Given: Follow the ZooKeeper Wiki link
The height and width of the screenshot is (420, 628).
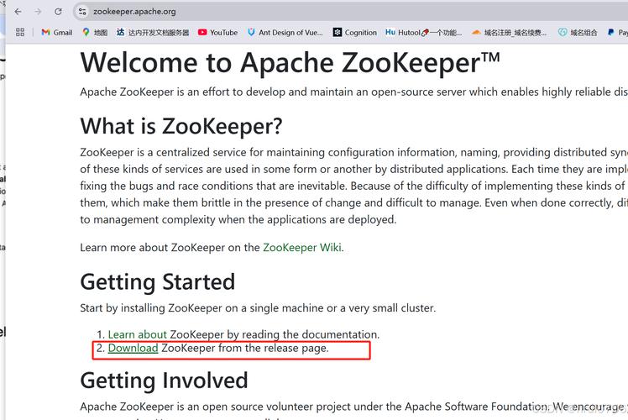Looking at the screenshot, I should tap(302, 248).
